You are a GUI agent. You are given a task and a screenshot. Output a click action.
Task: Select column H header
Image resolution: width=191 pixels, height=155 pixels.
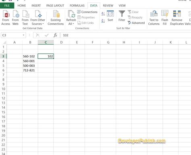(x=124, y=43)
